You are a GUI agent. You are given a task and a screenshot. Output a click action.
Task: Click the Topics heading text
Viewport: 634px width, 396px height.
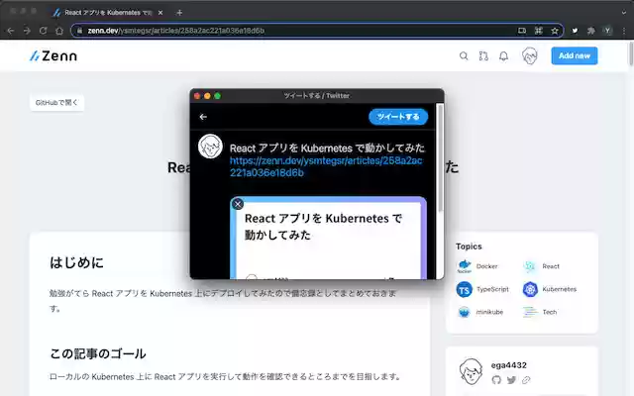[469, 247]
